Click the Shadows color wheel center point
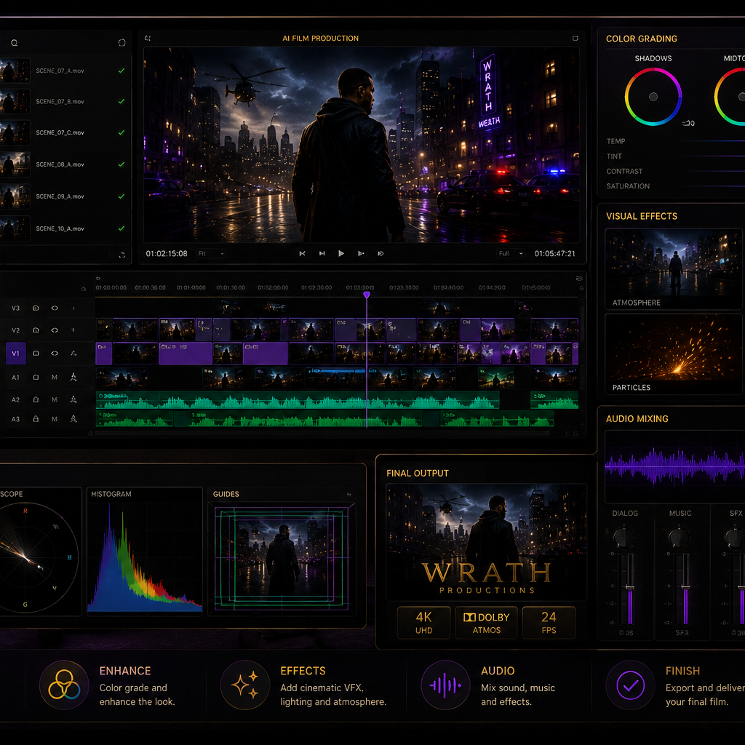Viewport: 745px width, 745px height. pyautogui.click(x=653, y=97)
